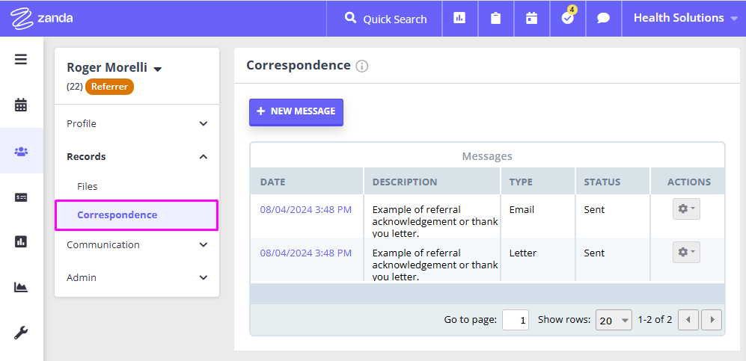The width and height of the screenshot is (746, 361).
Task: Click the Go to page input field
Action: [x=516, y=320]
